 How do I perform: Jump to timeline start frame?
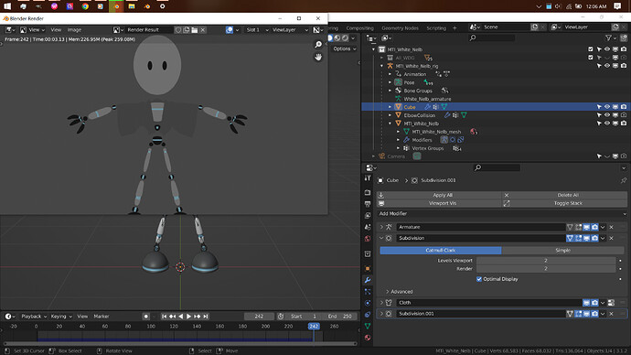click(x=165, y=317)
